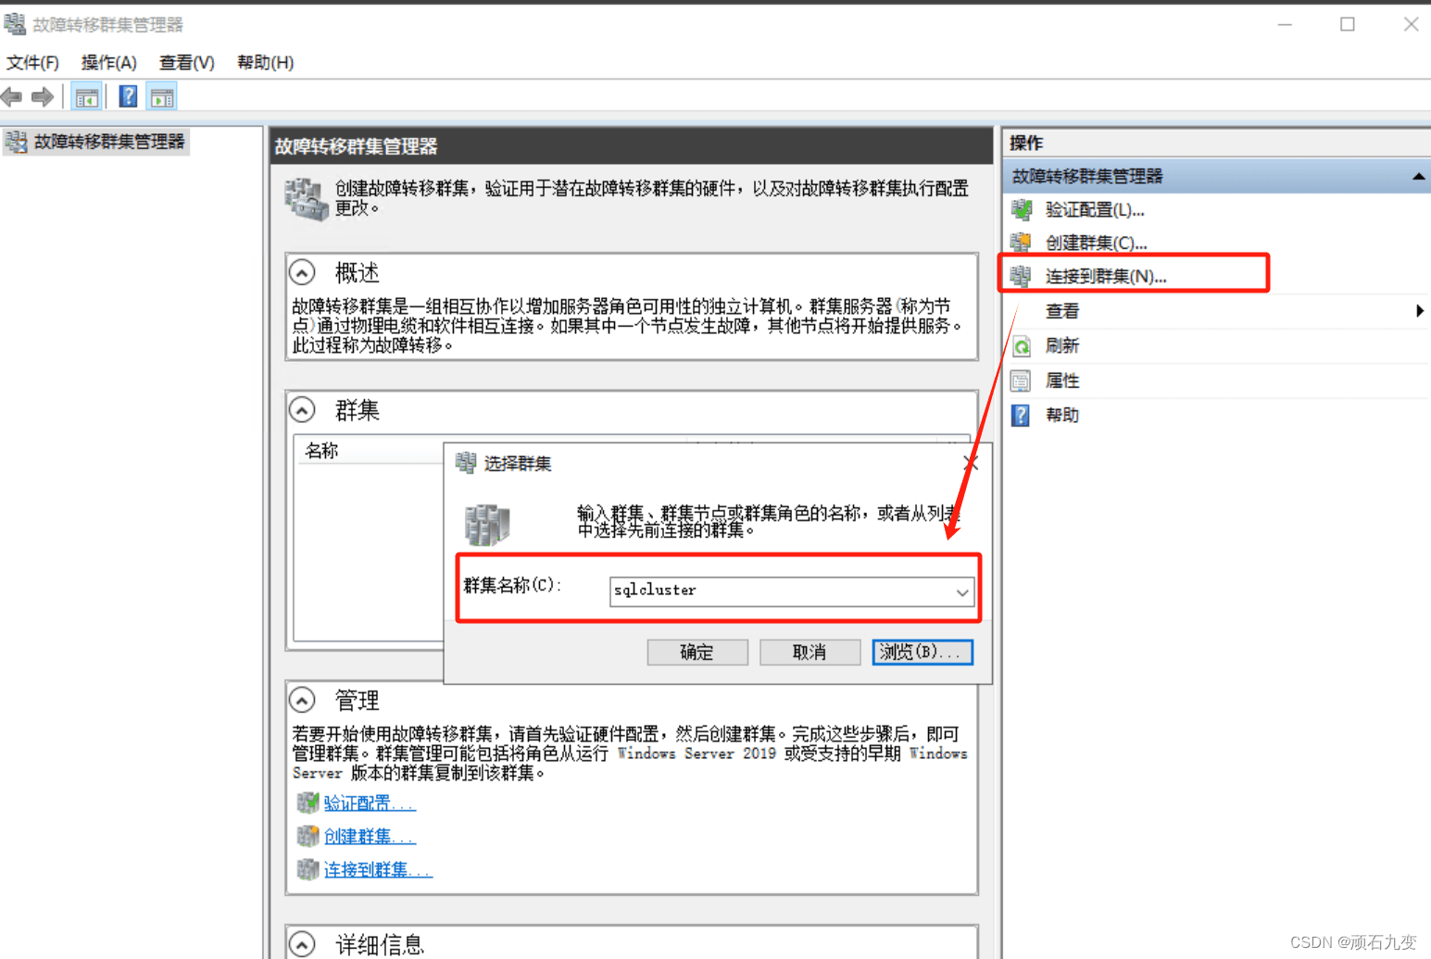Click the 名称 column header
Viewport: 1431px width, 959px height.
pos(321,451)
